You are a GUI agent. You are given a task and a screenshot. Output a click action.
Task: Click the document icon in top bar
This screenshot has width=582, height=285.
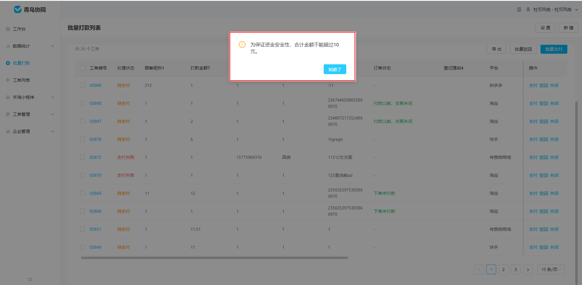click(x=519, y=9)
